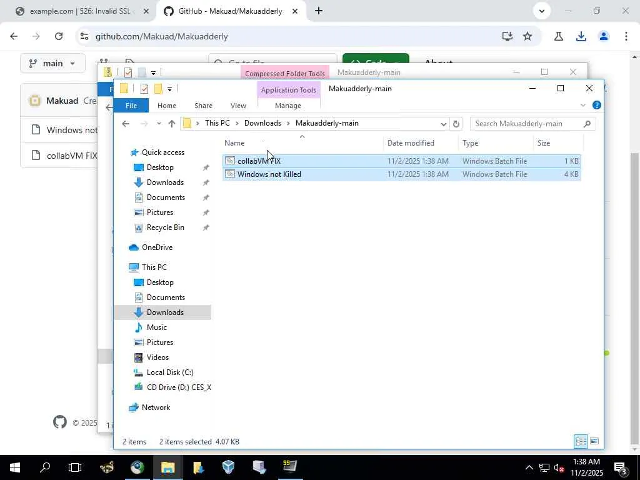
Task: Open Local Disk (C:) in navigation pane
Action: (x=170, y=372)
